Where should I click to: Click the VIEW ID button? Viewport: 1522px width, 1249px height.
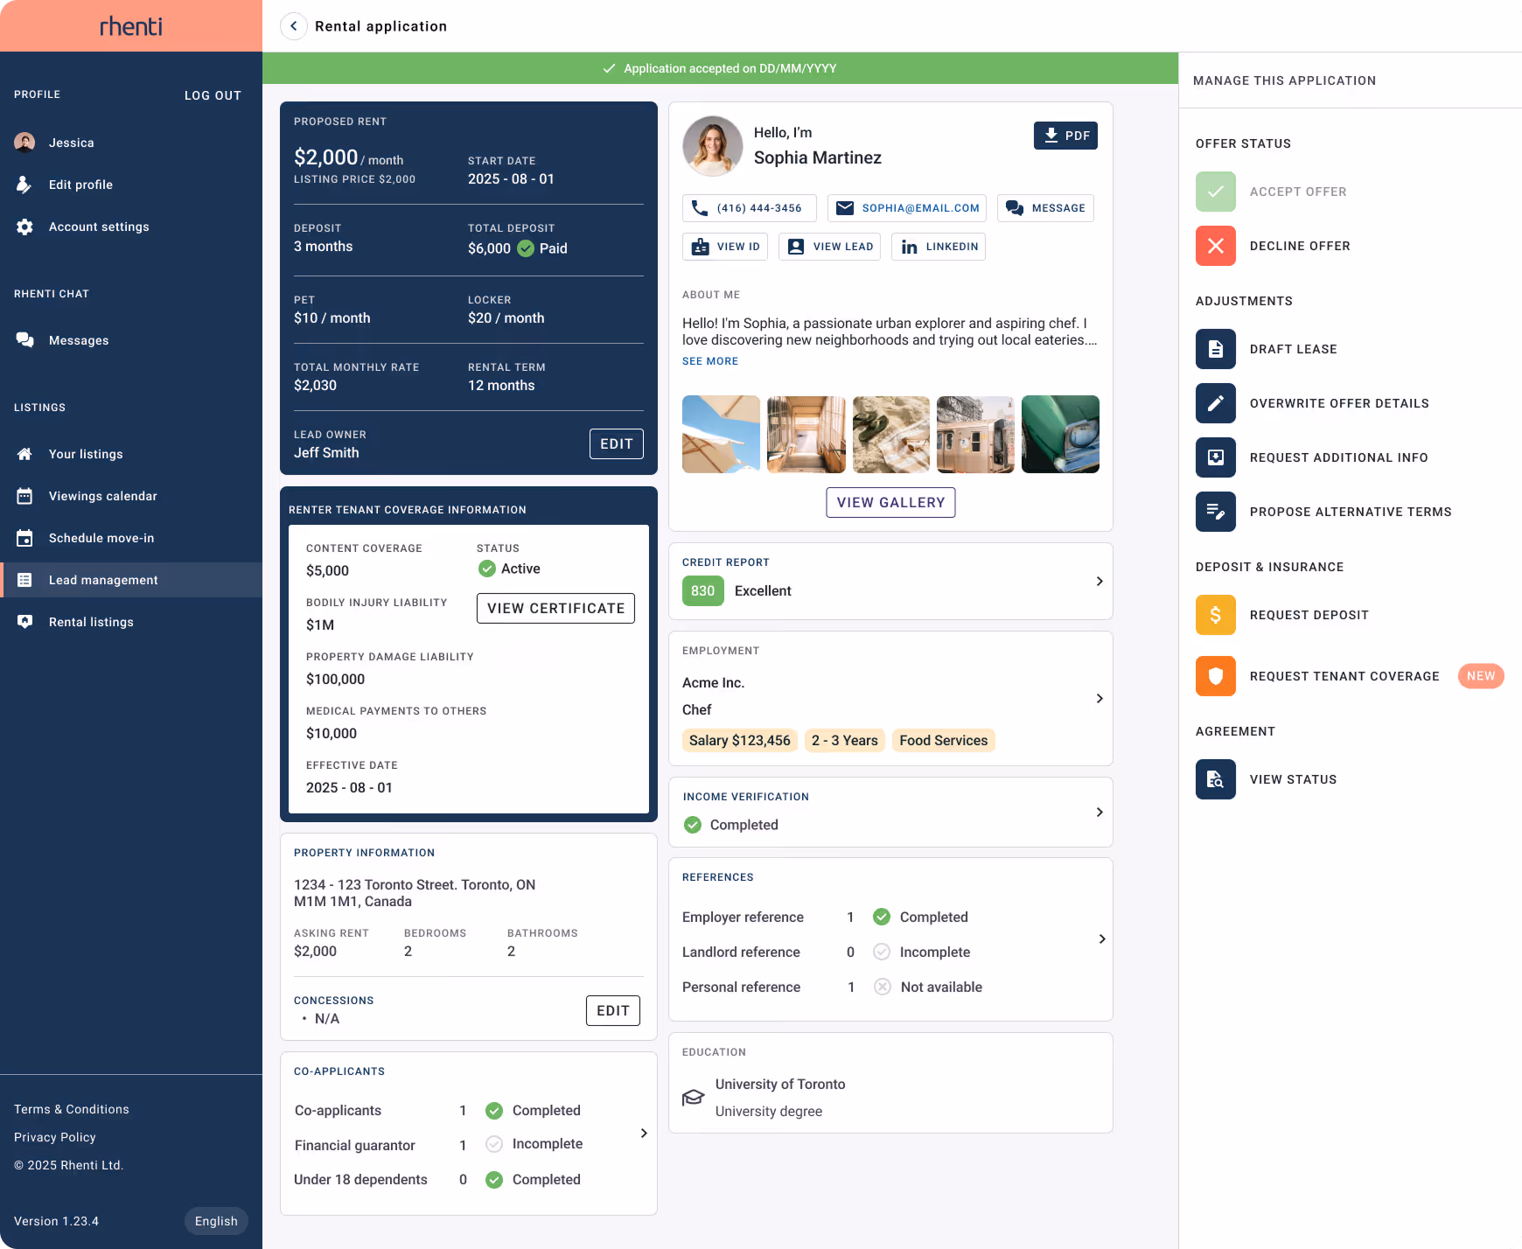(x=725, y=247)
